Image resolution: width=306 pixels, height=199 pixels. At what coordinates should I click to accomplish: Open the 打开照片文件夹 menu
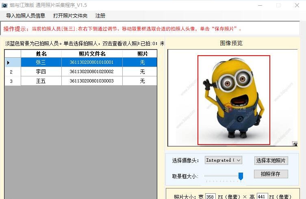[x=70, y=15]
